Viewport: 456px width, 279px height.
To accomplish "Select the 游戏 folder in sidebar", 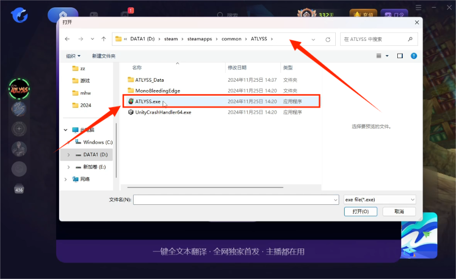I will click(x=81, y=81).
